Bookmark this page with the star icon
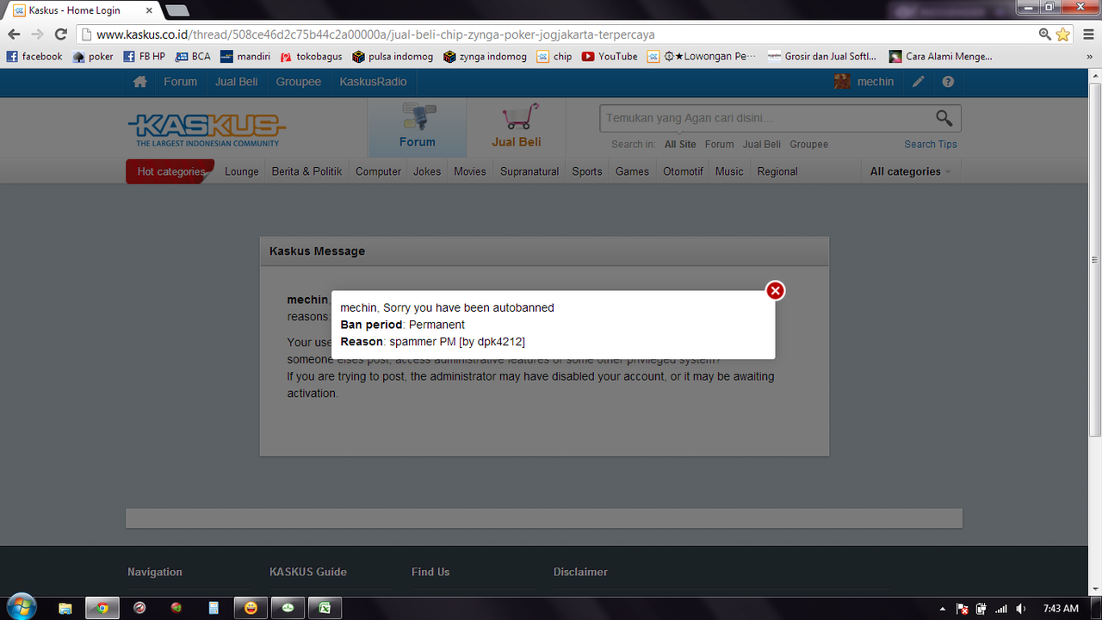 tap(1062, 36)
